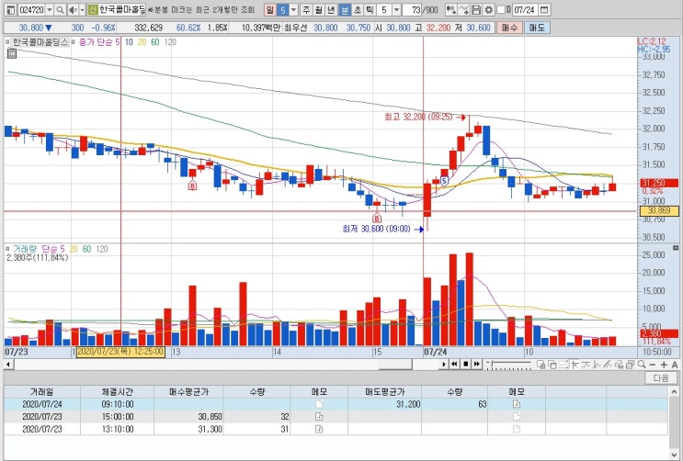Click the highlighted 5 interval button
Screen dimensions: 683x461
[283, 9]
